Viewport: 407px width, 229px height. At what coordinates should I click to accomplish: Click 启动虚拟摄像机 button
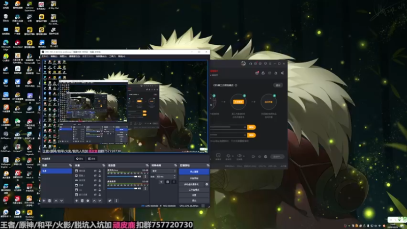click(x=191, y=184)
